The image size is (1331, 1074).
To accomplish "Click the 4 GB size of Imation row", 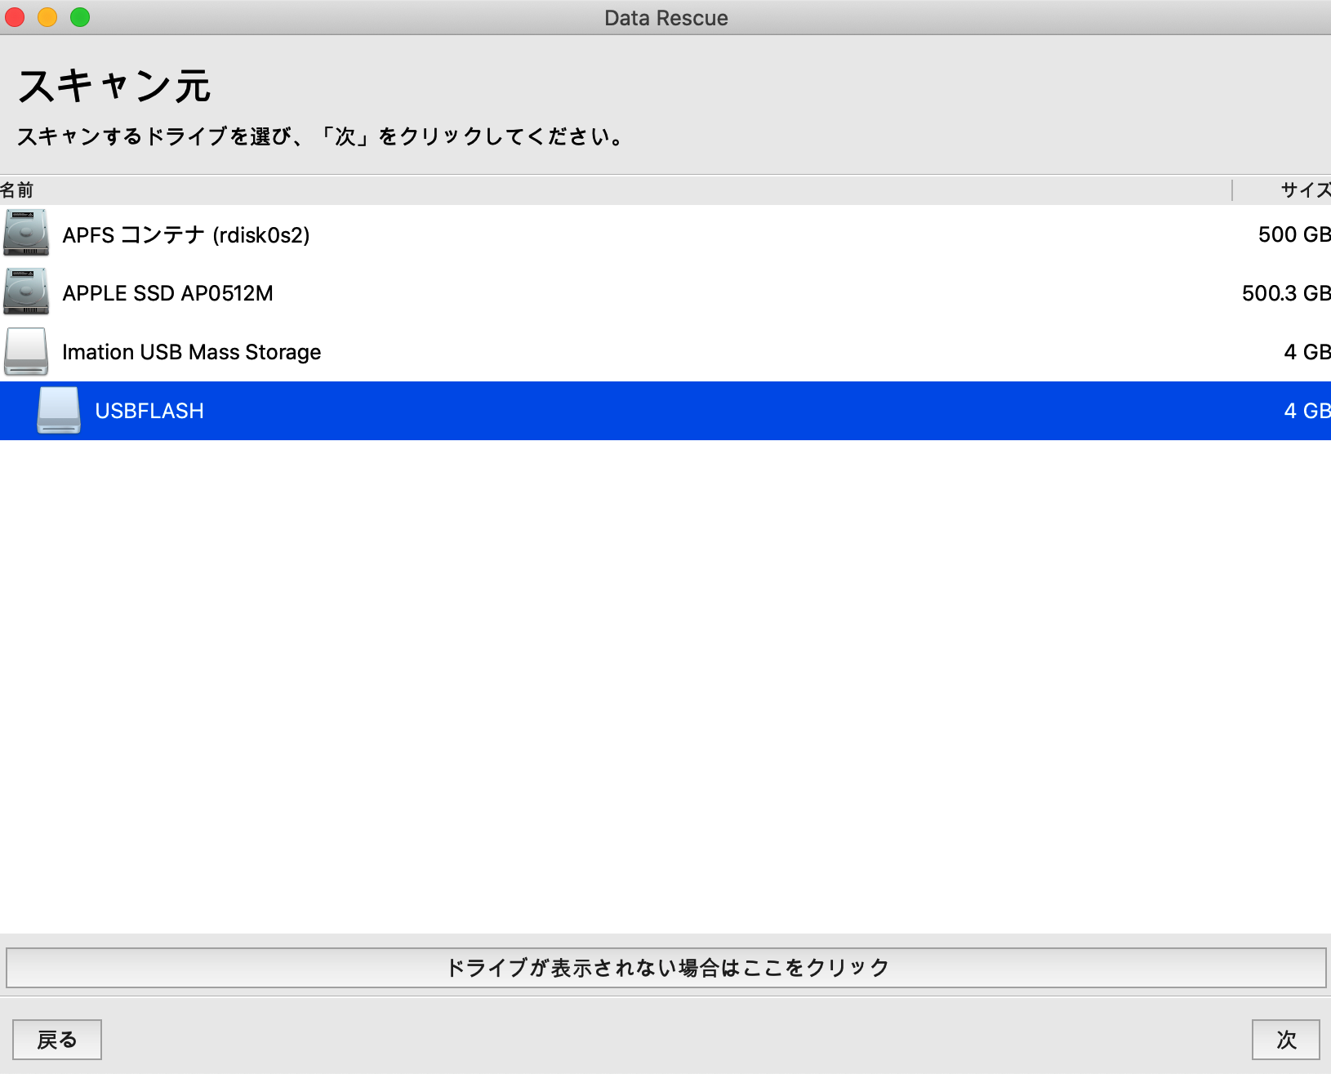I will (1306, 352).
